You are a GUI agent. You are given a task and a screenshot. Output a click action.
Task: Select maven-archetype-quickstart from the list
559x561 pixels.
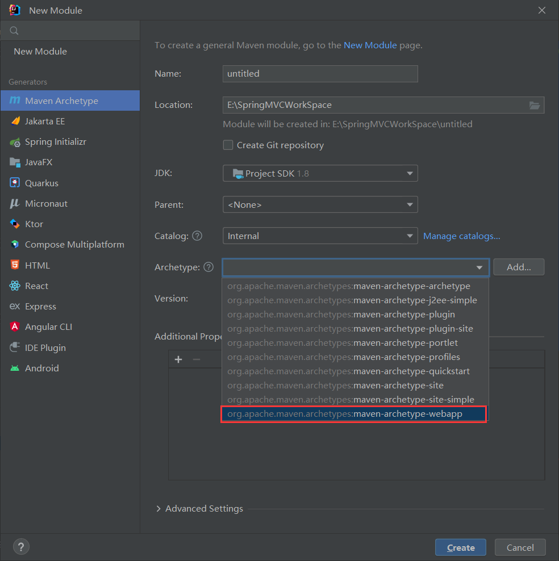[355, 371]
